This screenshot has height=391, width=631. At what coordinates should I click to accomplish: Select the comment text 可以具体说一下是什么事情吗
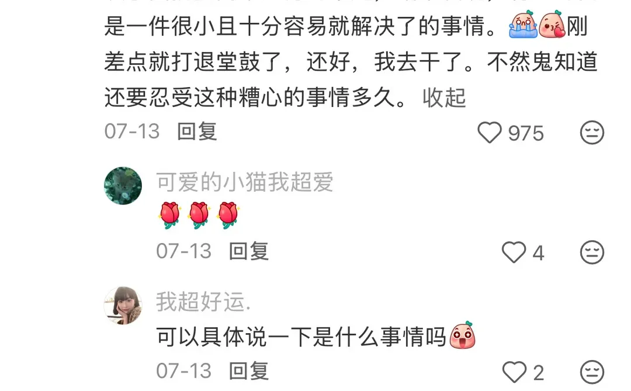301,337
